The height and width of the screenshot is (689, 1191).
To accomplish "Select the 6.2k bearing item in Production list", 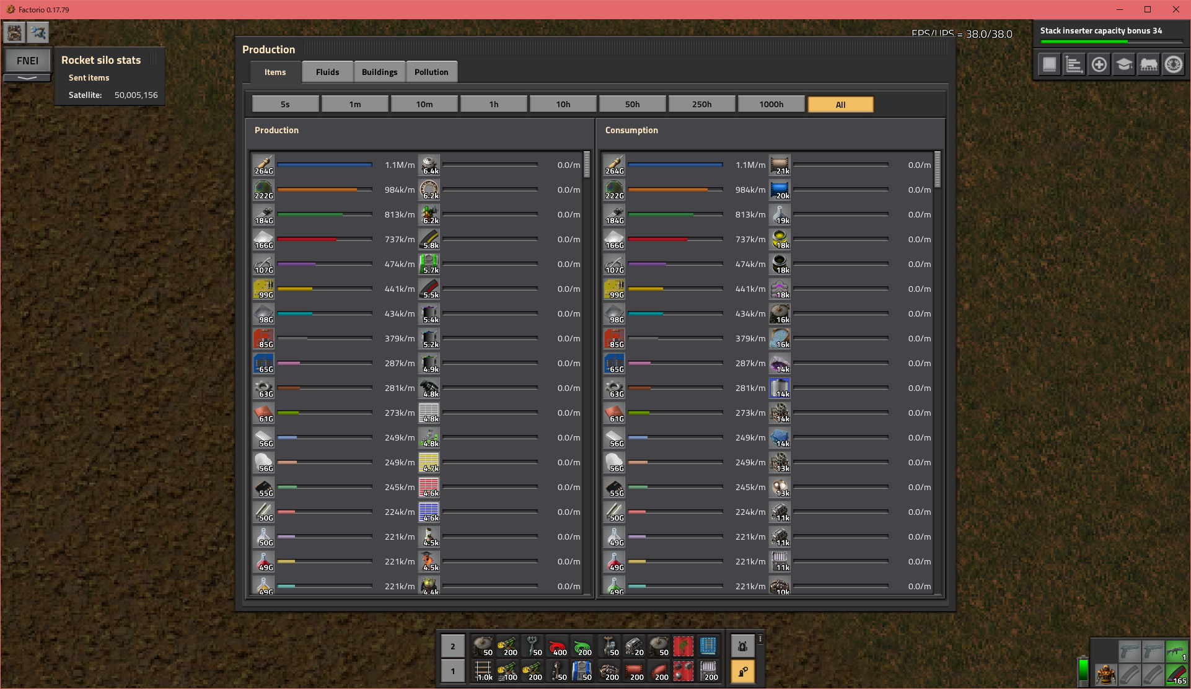I will [x=429, y=190].
